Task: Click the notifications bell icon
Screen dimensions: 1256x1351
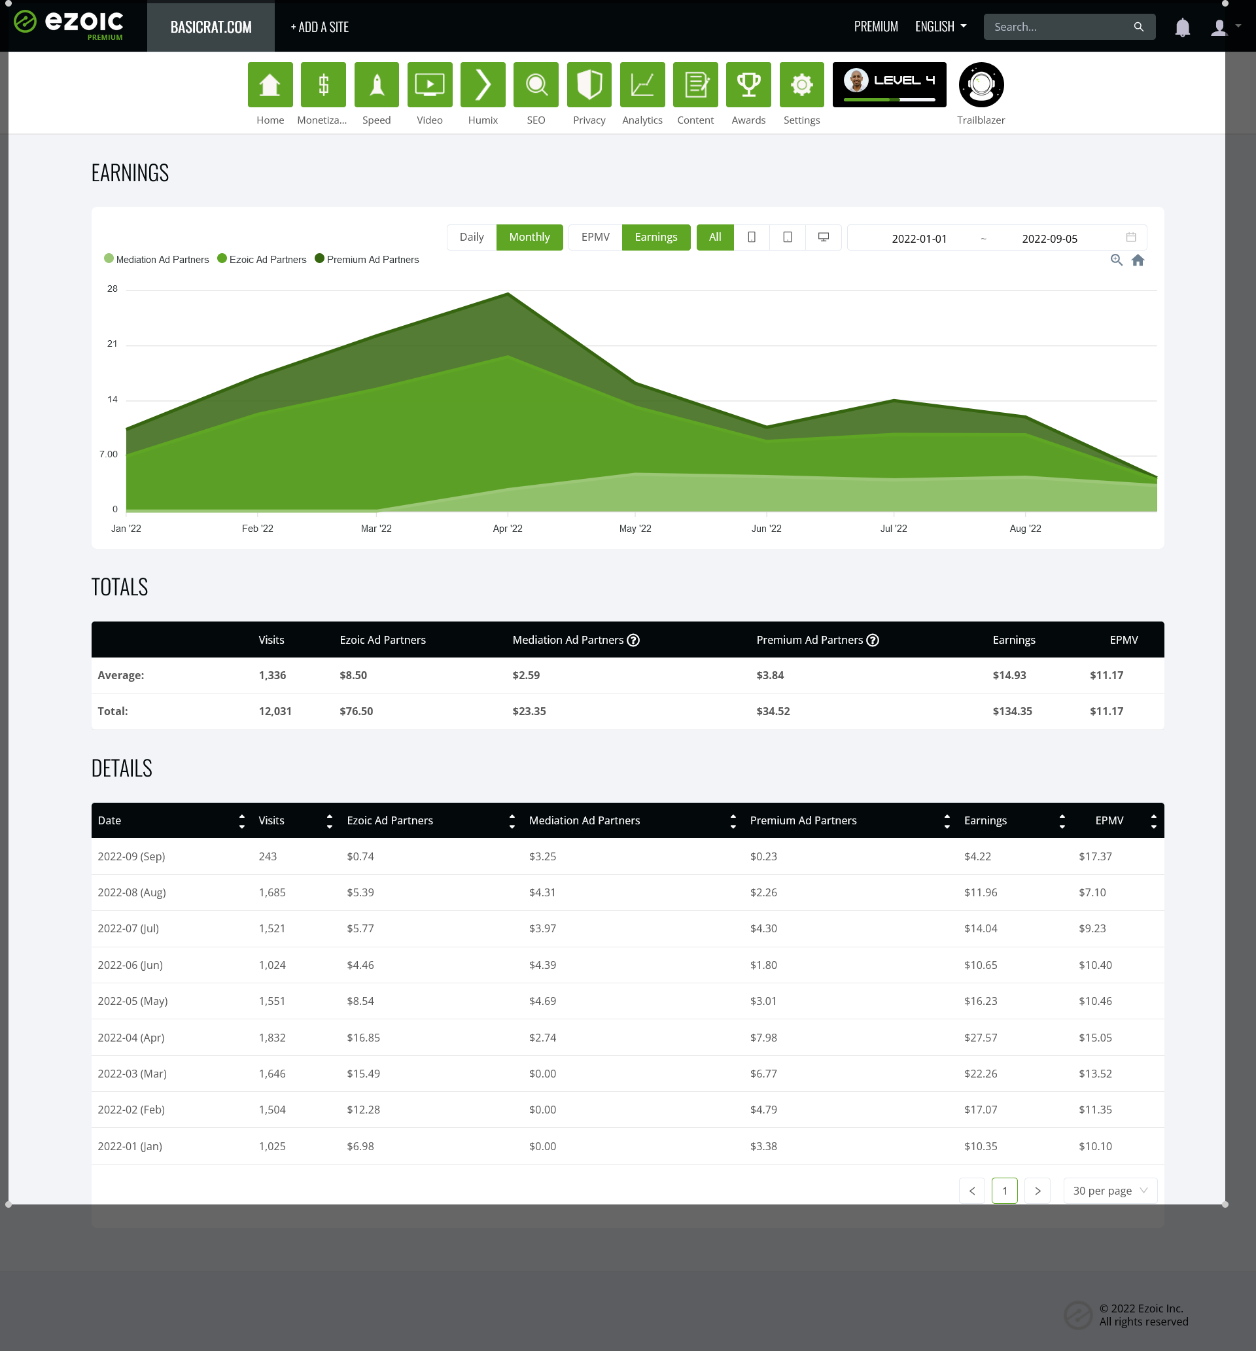Action: pyautogui.click(x=1183, y=27)
